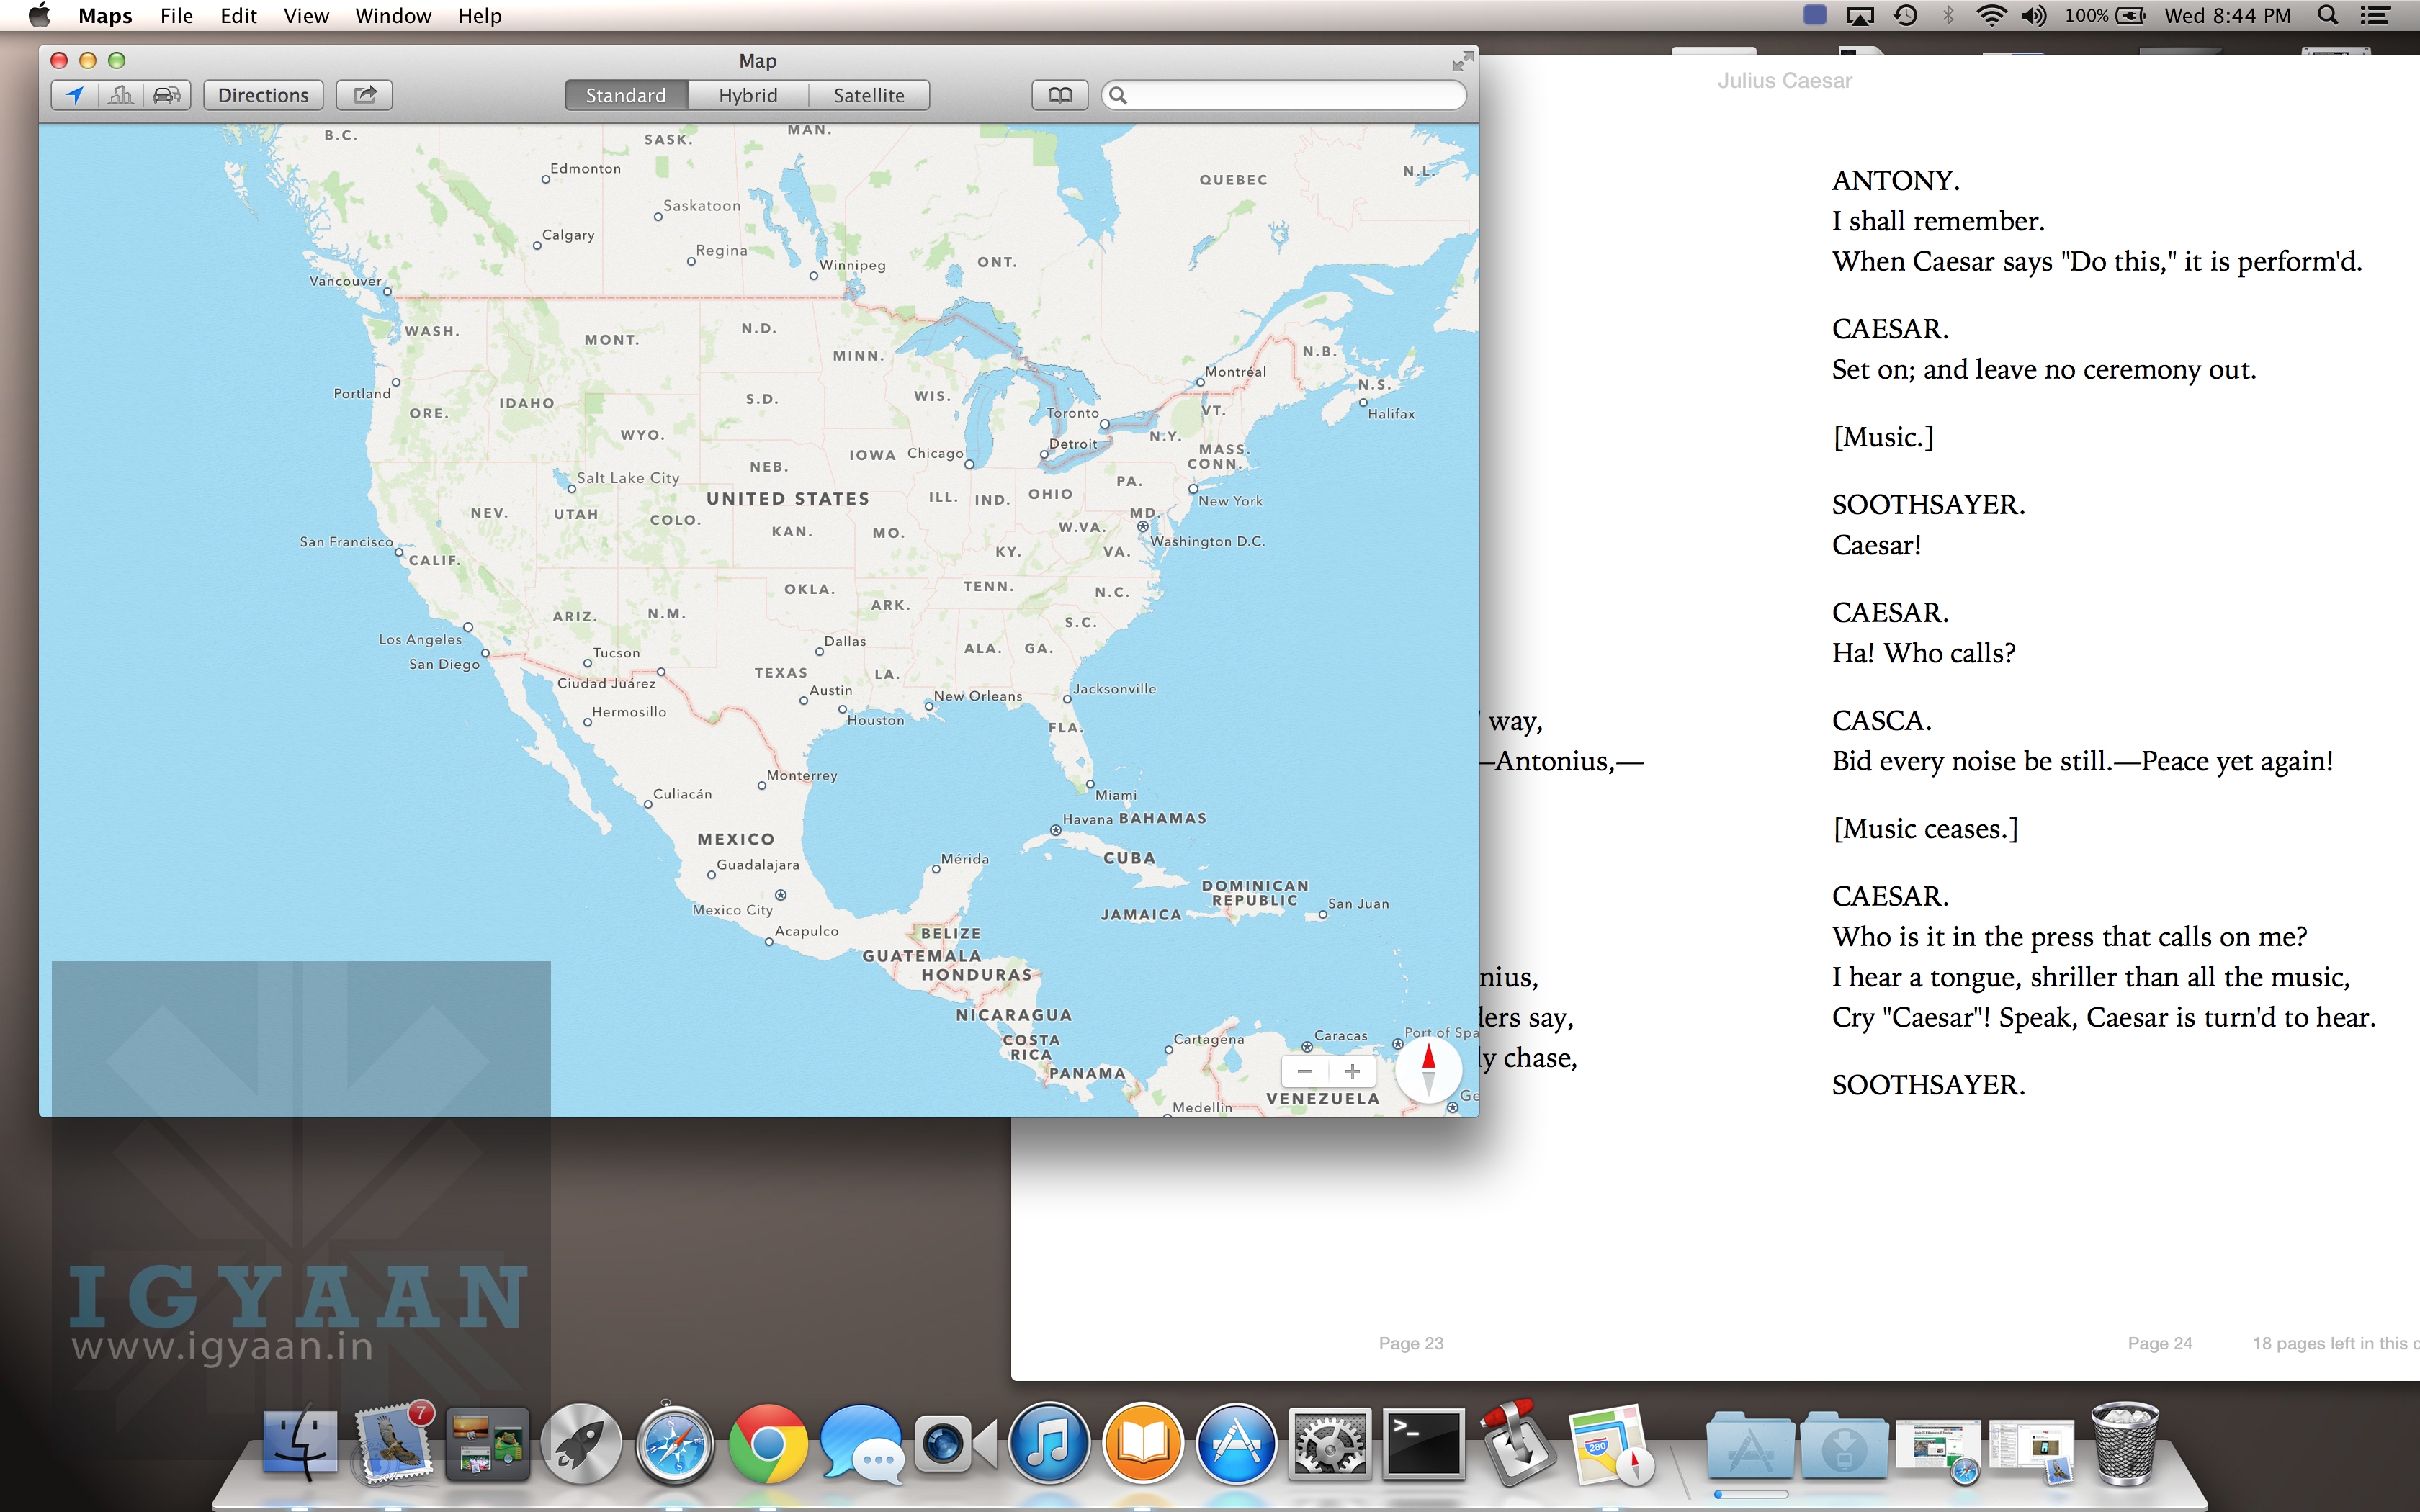The height and width of the screenshot is (1512, 2420).
Task: Show traffic using the car icon
Action: tap(167, 94)
